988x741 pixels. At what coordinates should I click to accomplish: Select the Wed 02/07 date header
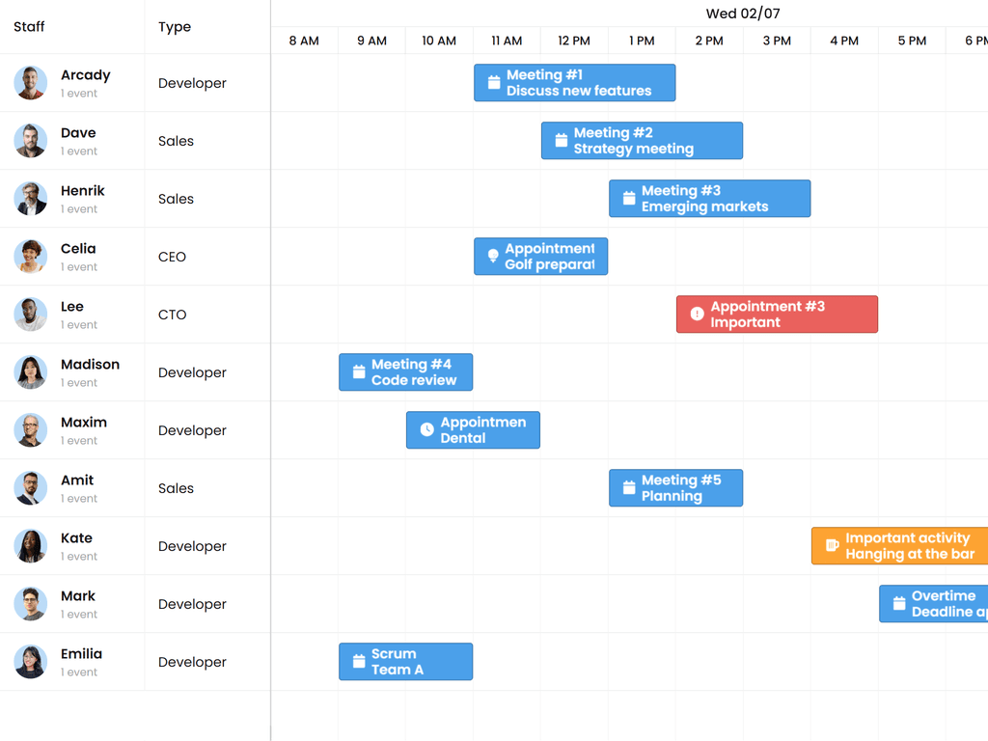pyautogui.click(x=742, y=14)
